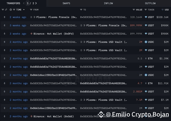The image size is (171, 121).
Task: Open the '2 weeks ago' transaction link
Action: pos(18,17)
